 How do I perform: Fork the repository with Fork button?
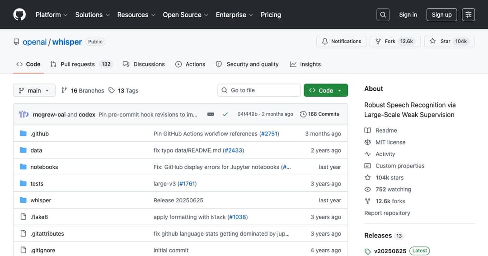tap(395, 42)
